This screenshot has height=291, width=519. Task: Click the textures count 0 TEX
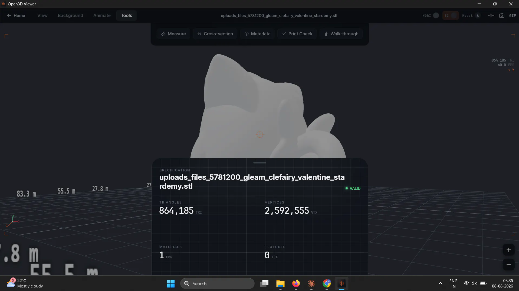click(x=271, y=255)
